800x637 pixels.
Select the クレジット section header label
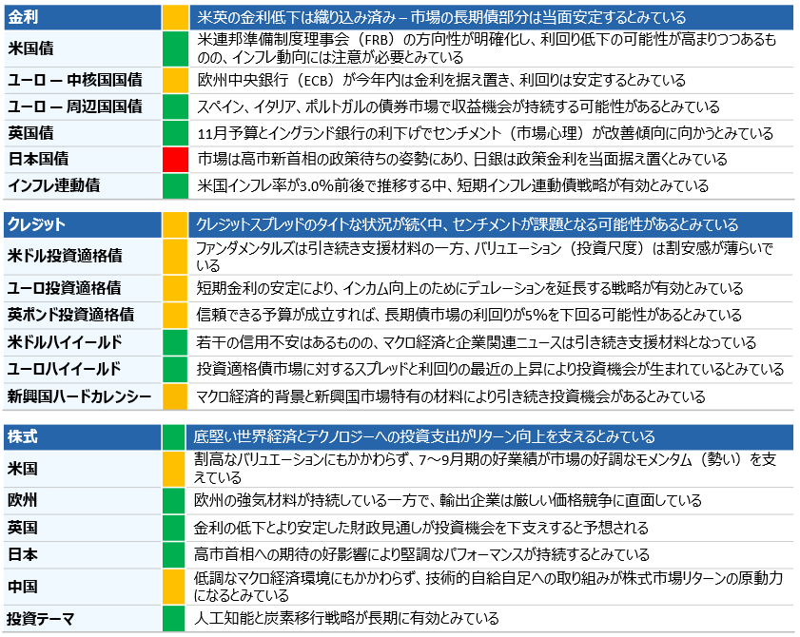[37, 224]
